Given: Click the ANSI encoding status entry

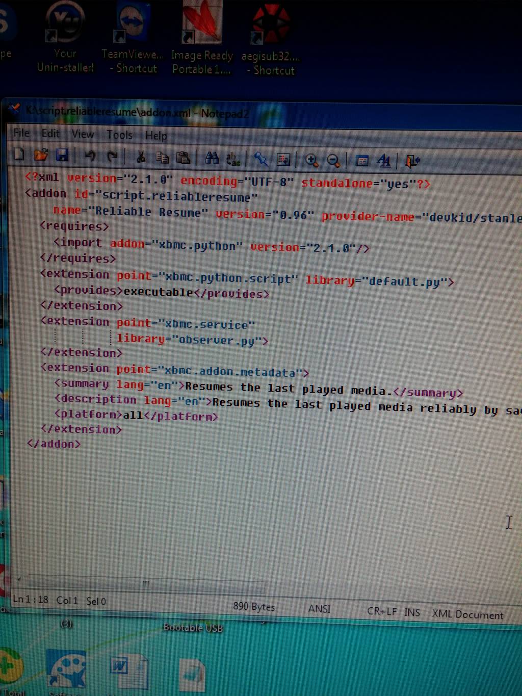Looking at the screenshot, I should (x=319, y=608).
